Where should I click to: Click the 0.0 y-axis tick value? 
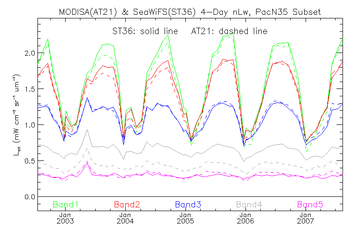pyautogui.click(x=30, y=197)
